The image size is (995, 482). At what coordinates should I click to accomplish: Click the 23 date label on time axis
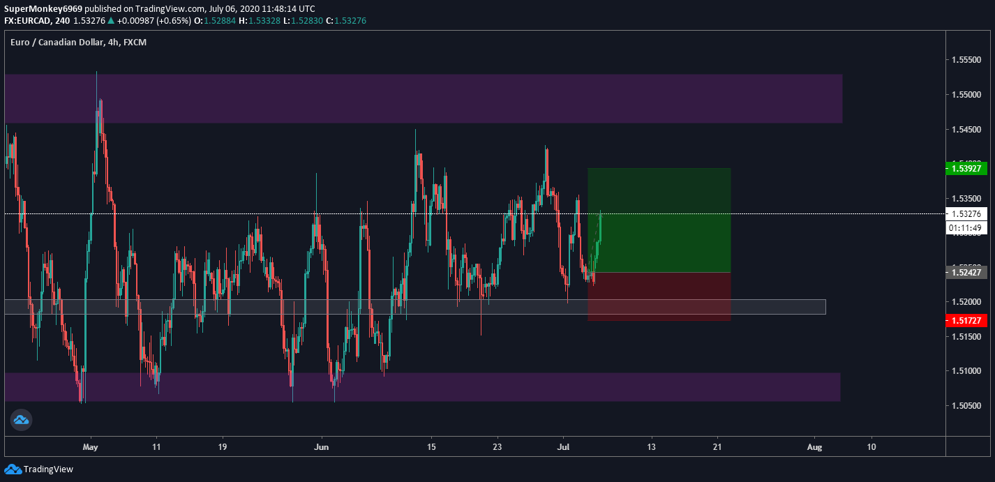tap(497, 446)
